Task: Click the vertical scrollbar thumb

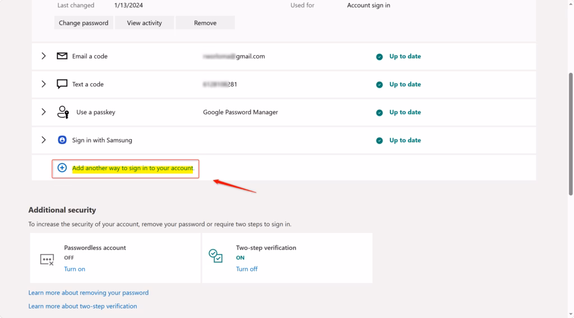Action: [x=570, y=134]
